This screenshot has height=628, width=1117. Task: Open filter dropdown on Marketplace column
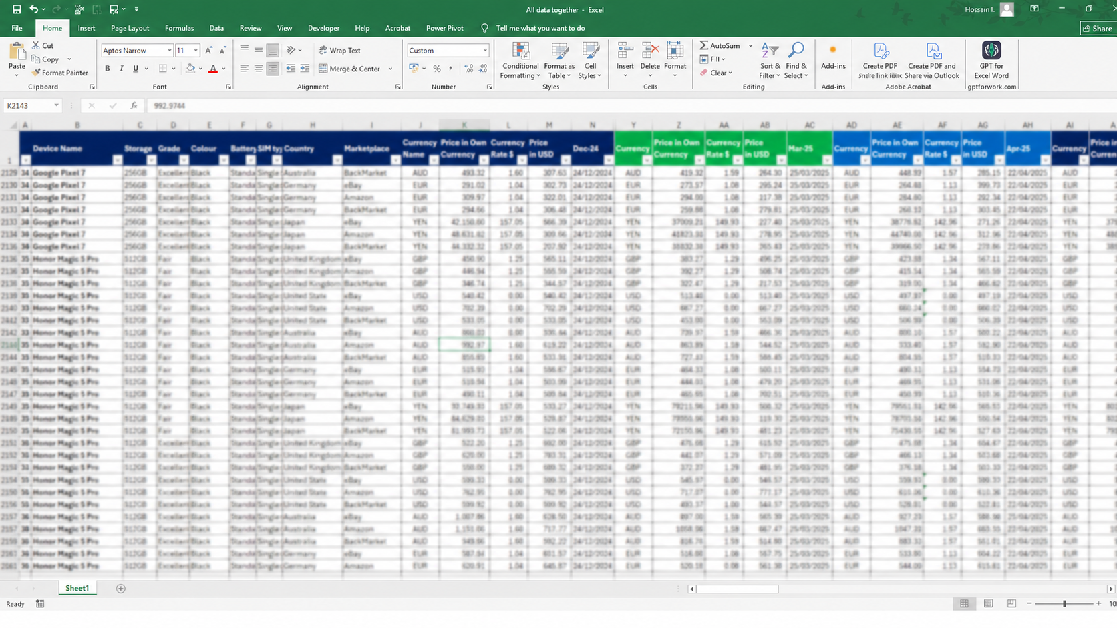395,160
